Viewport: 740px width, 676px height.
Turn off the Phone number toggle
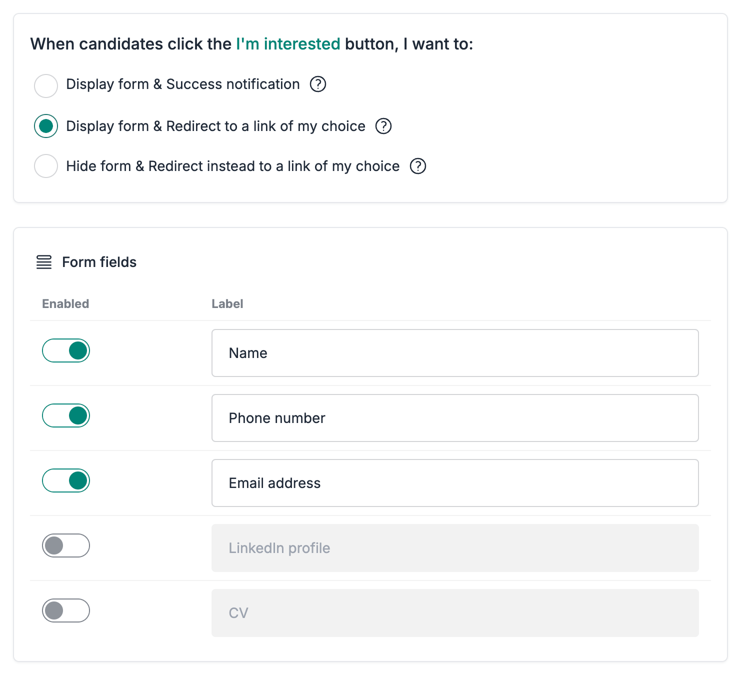pyautogui.click(x=66, y=415)
